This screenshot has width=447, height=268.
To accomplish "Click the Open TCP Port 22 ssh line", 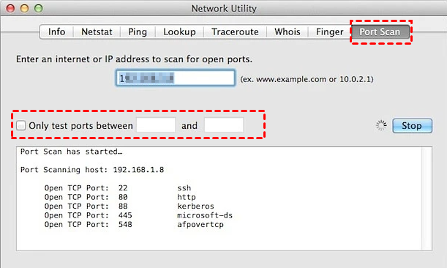I will (118, 187).
